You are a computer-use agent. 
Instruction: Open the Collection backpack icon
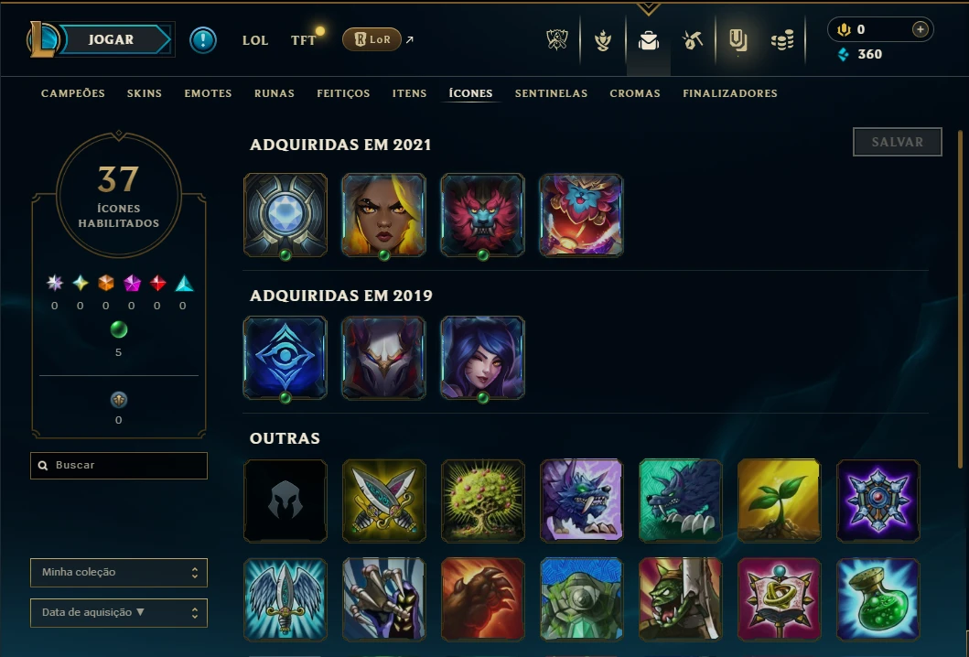click(x=648, y=41)
